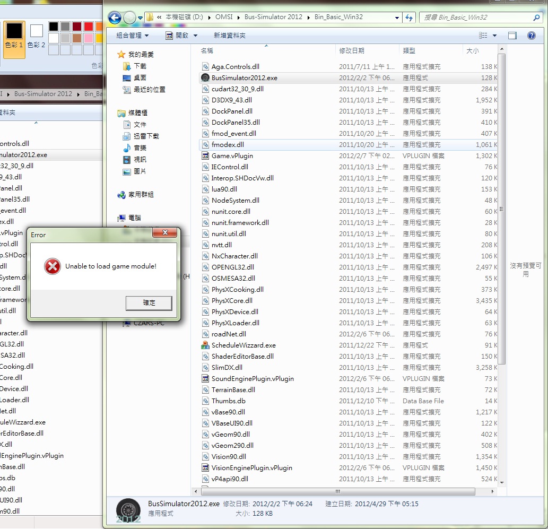Expand the view options dropdown arrow

tap(495, 36)
